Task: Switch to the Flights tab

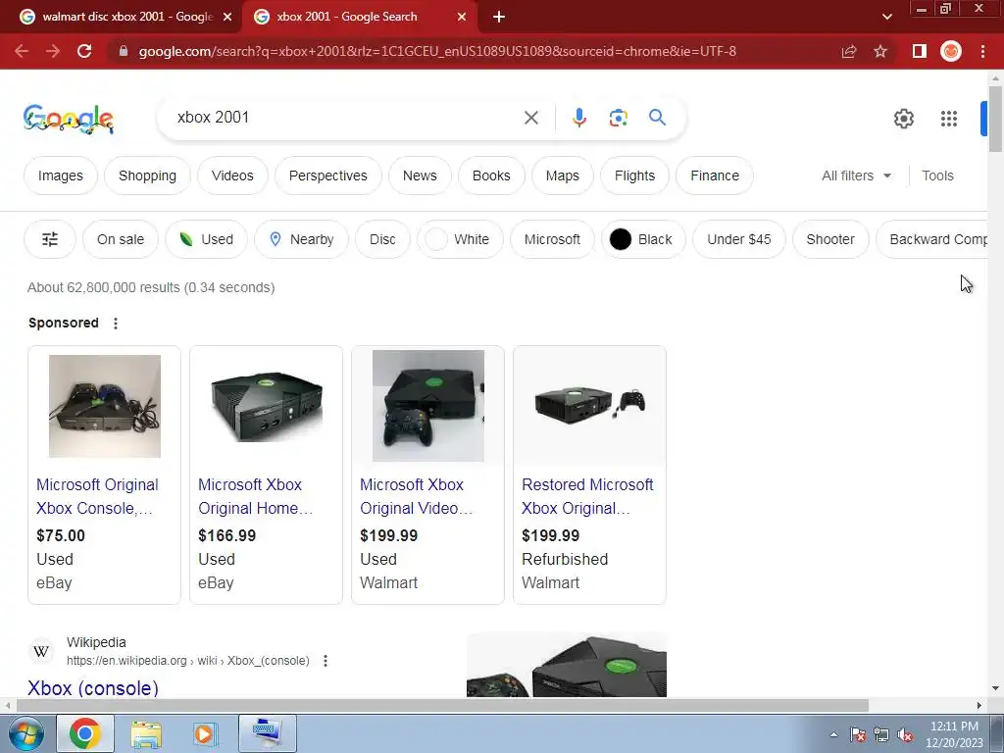Action: pyautogui.click(x=634, y=176)
